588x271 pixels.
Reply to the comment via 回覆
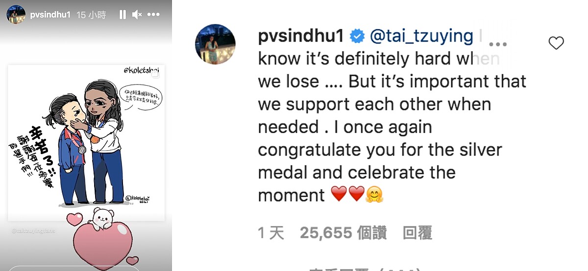417,233
